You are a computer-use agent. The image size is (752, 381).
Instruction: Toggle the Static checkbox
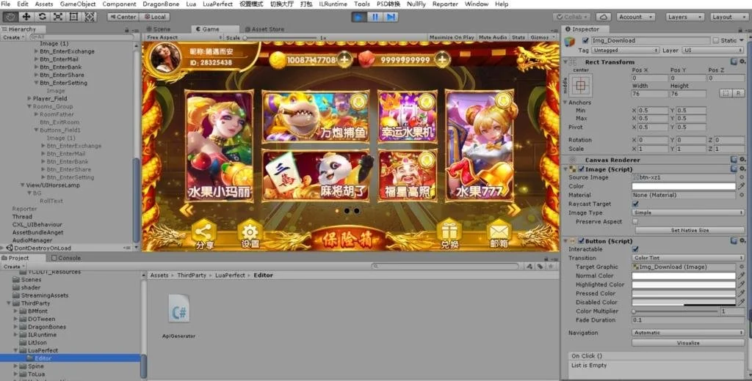(x=717, y=41)
